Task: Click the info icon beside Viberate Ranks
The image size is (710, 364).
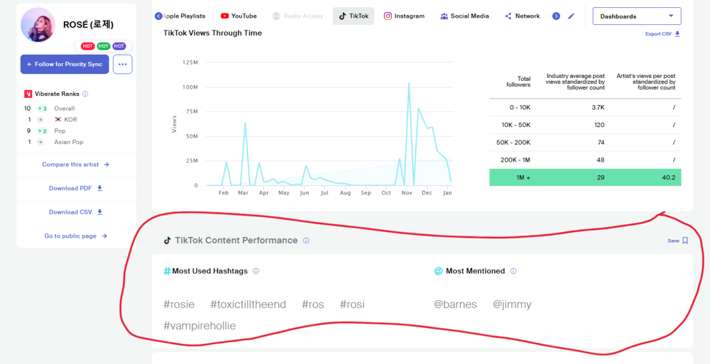Action: click(x=85, y=94)
